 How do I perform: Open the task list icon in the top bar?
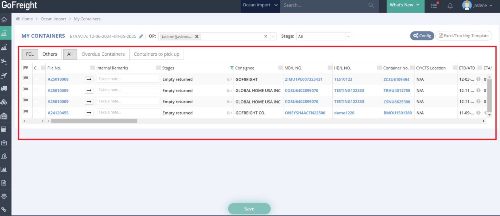pyautogui.click(x=434, y=5)
